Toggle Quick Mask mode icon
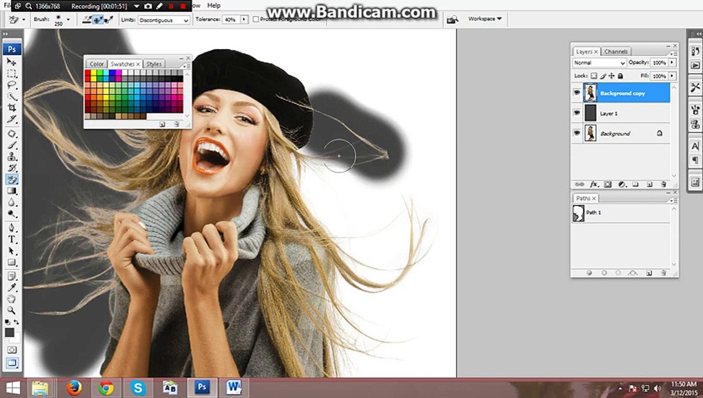 point(12,350)
